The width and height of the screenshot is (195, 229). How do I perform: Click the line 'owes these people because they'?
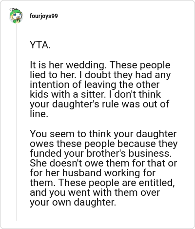point(104,144)
